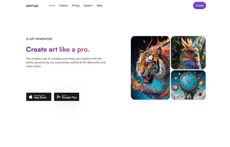230x147 pixels.
Task: Click the AI ART GENERATOR label
Action: tap(39, 39)
